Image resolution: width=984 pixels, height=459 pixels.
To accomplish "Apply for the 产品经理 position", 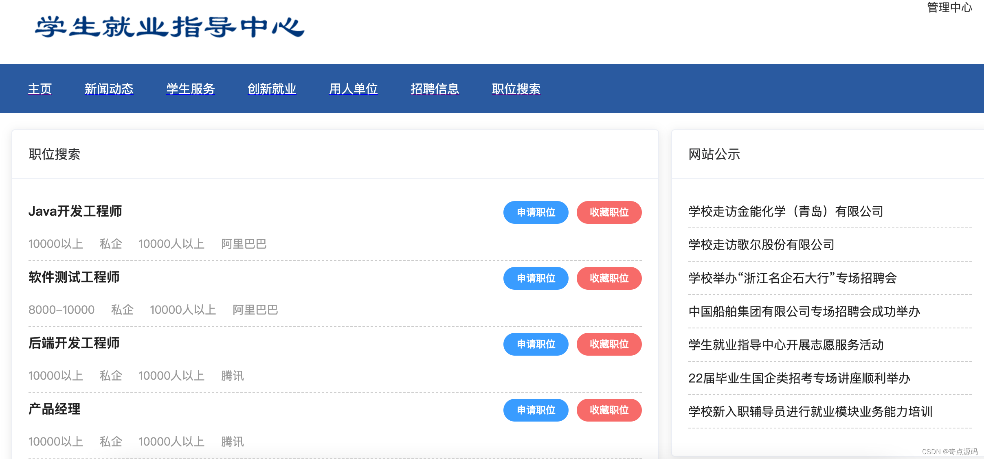I will tap(536, 410).
